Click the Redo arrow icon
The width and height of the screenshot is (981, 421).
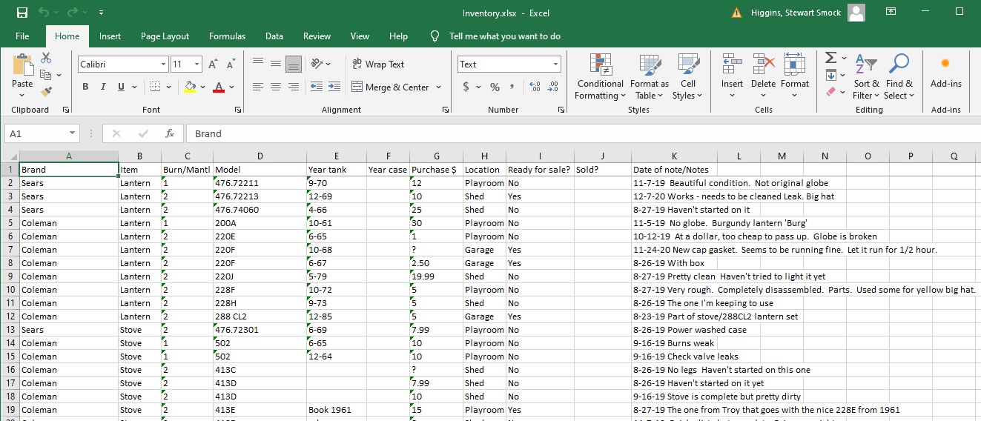click(72, 13)
